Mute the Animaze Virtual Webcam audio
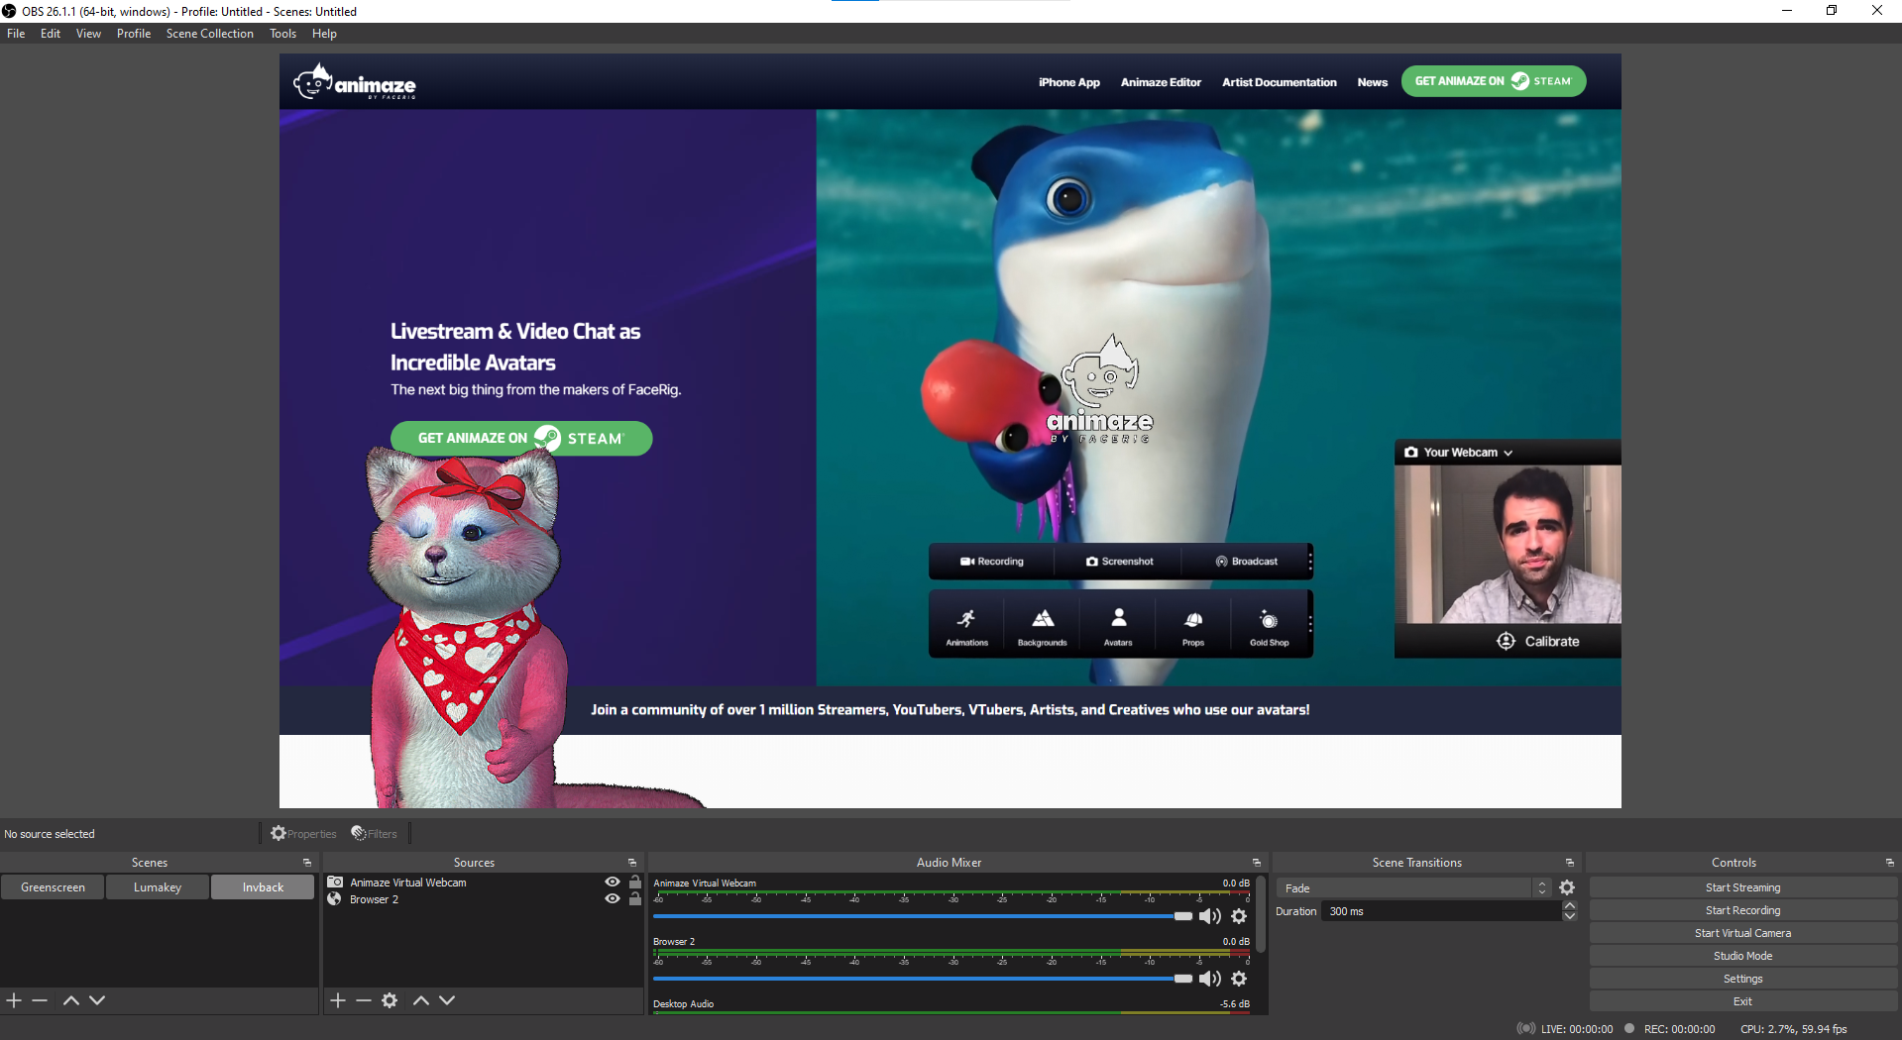The height and width of the screenshot is (1040, 1902). [1209, 916]
